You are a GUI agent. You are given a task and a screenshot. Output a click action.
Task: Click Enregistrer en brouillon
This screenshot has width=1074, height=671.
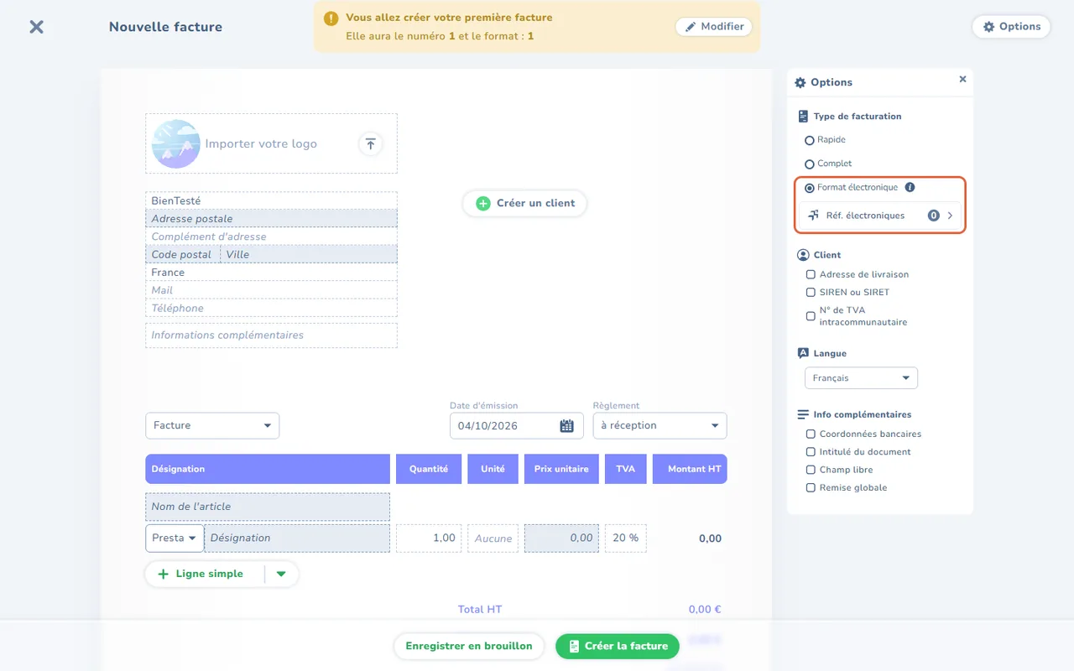click(x=469, y=647)
